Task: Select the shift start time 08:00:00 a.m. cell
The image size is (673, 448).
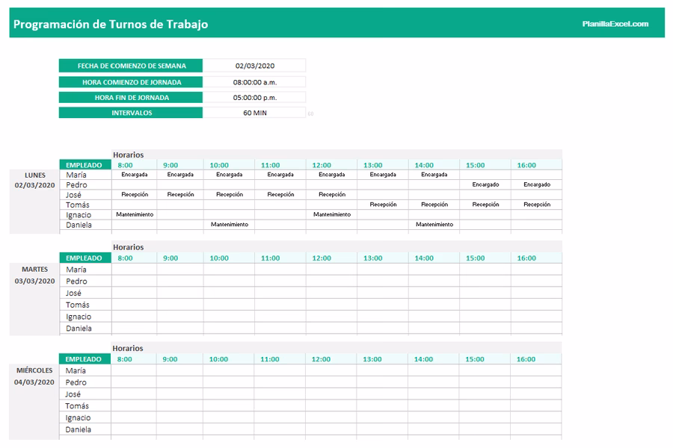Action: (x=254, y=82)
